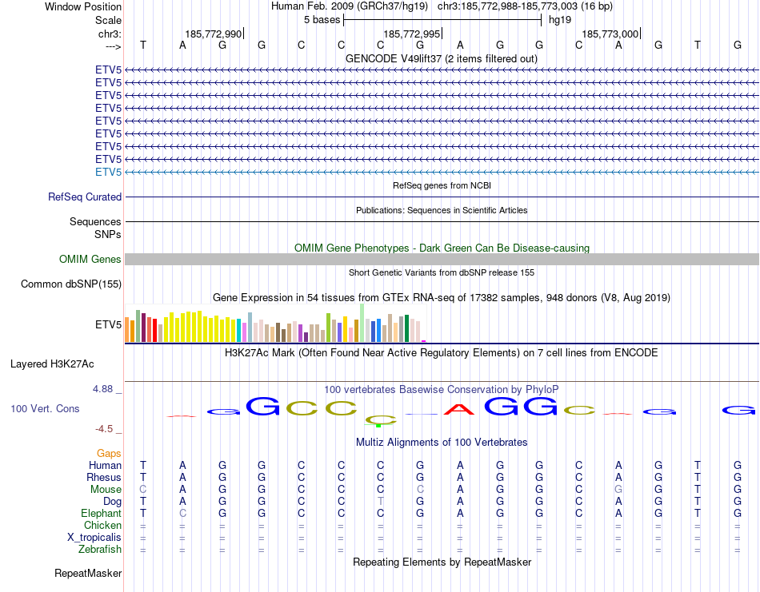This screenshot has width=760, height=592.
Task: Select the Chicken alignment row label
Action: click(102, 525)
